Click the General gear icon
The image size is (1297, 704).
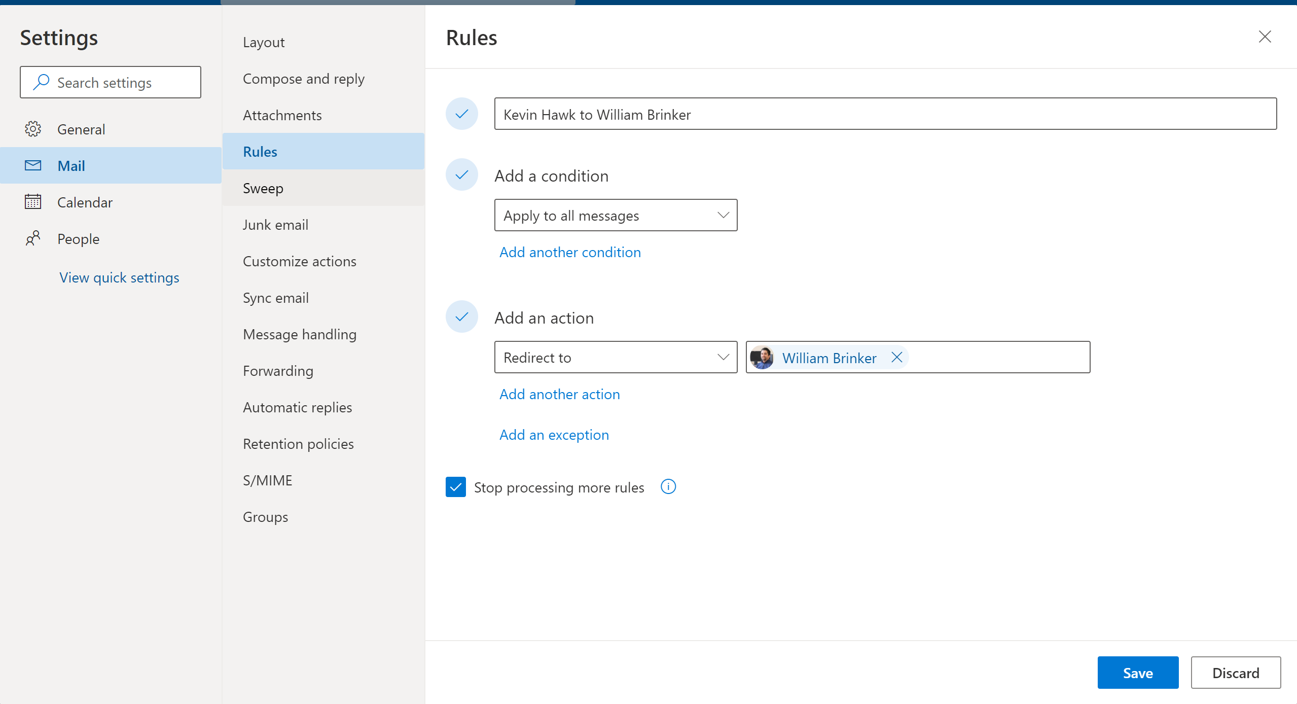(x=33, y=129)
